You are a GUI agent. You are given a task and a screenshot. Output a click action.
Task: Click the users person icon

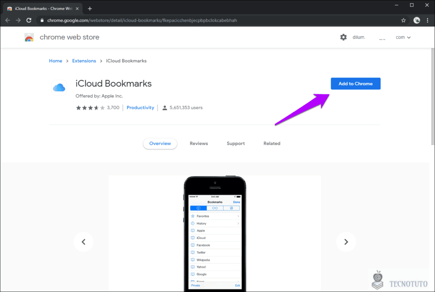tap(164, 107)
